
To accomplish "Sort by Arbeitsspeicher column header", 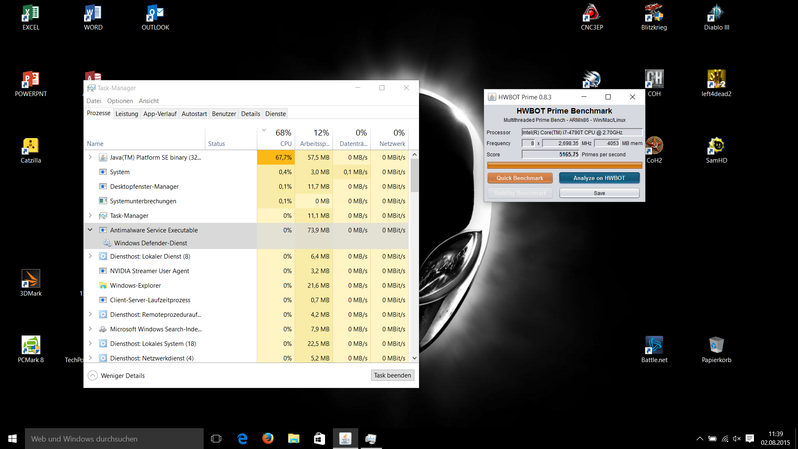I will coord(314,138).
